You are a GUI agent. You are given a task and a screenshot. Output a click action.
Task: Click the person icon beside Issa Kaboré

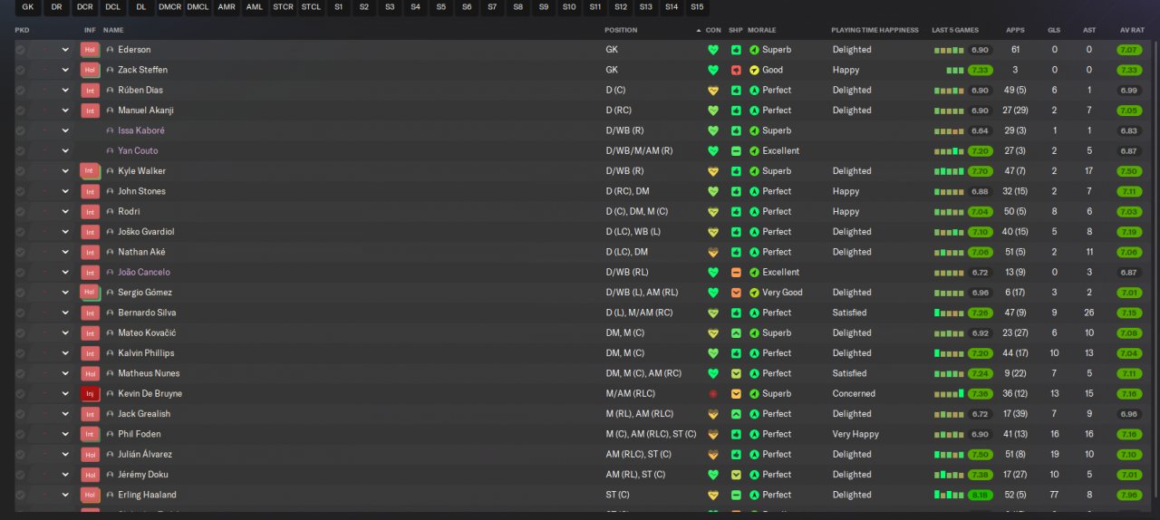point(110,130)
